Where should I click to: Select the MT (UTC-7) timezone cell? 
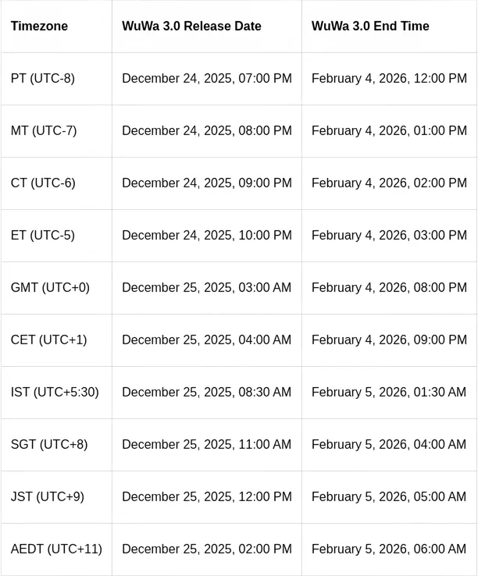pos(44,130)
